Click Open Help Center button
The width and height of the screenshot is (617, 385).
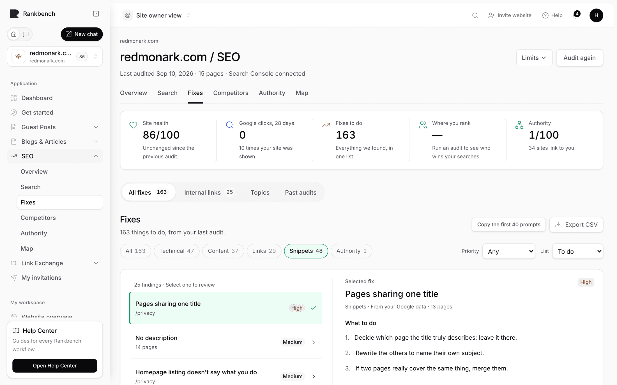click(x=55, y=366)
